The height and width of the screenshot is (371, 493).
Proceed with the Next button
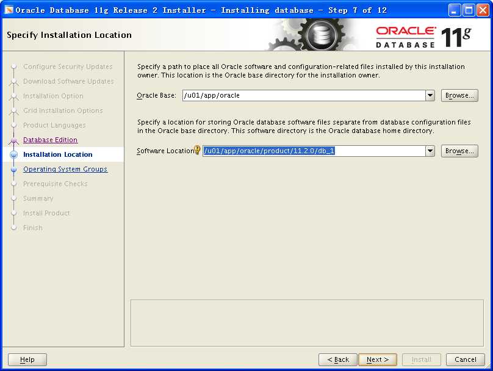coord(378,359)
